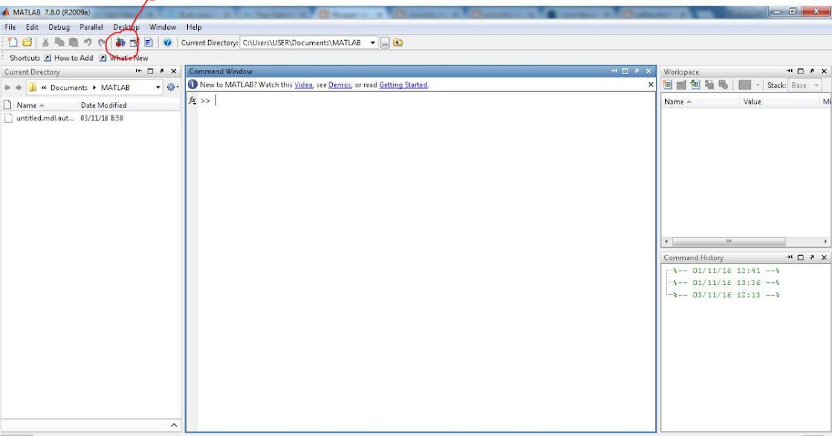Viewport: 832px width, 436px height.
Task: Go up one directory level
Action: (x=398, y=43)
